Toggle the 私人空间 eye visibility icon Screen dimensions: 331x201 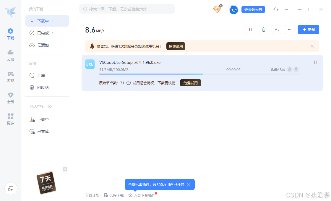pos(50,107)
